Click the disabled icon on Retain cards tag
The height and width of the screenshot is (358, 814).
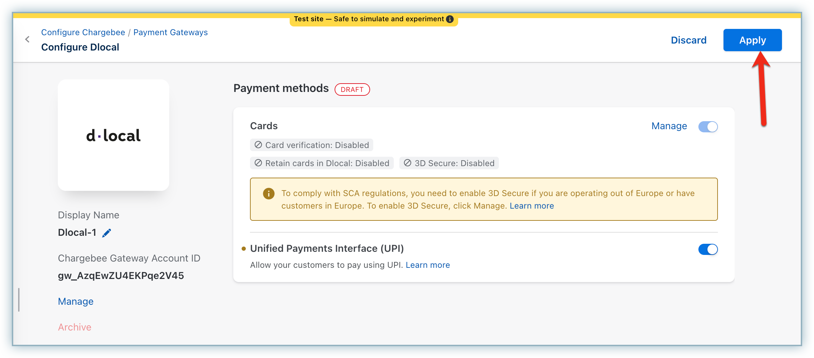[x=258, y=163]
